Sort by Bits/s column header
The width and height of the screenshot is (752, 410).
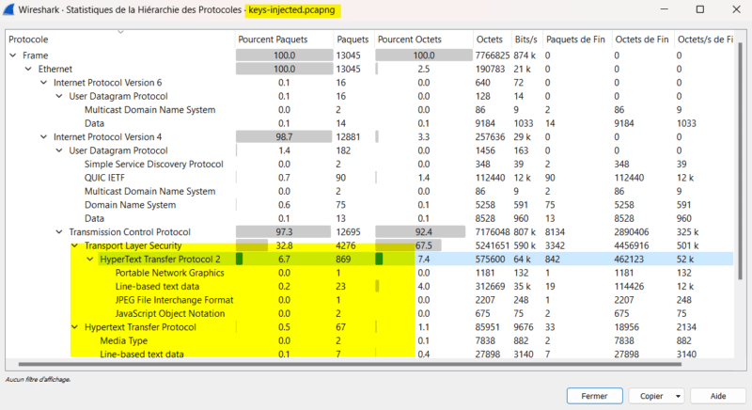point(527,39)
